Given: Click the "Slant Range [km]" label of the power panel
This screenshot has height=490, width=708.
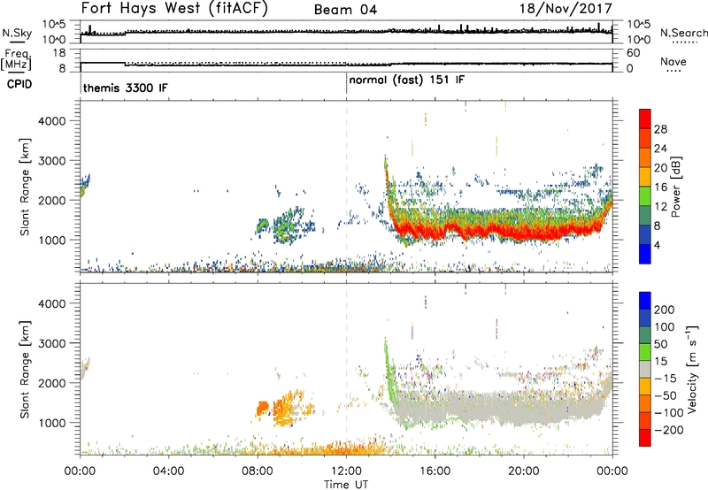Looking at the screenshot, I should (x=25, y=187).
